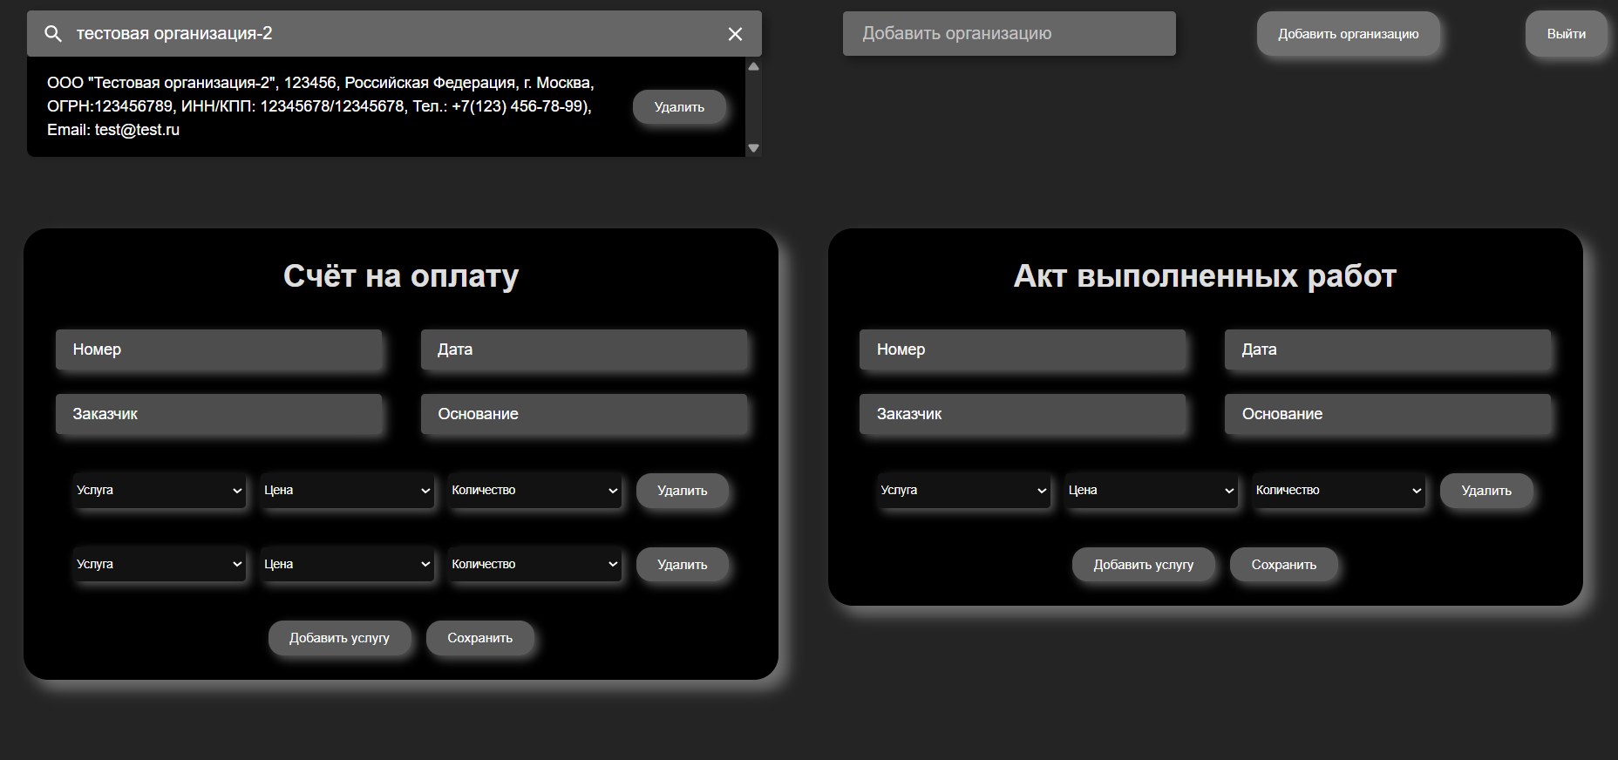Delete the found Тестовая организация-2 entry

pyautogui.click(x=678, y=107)
